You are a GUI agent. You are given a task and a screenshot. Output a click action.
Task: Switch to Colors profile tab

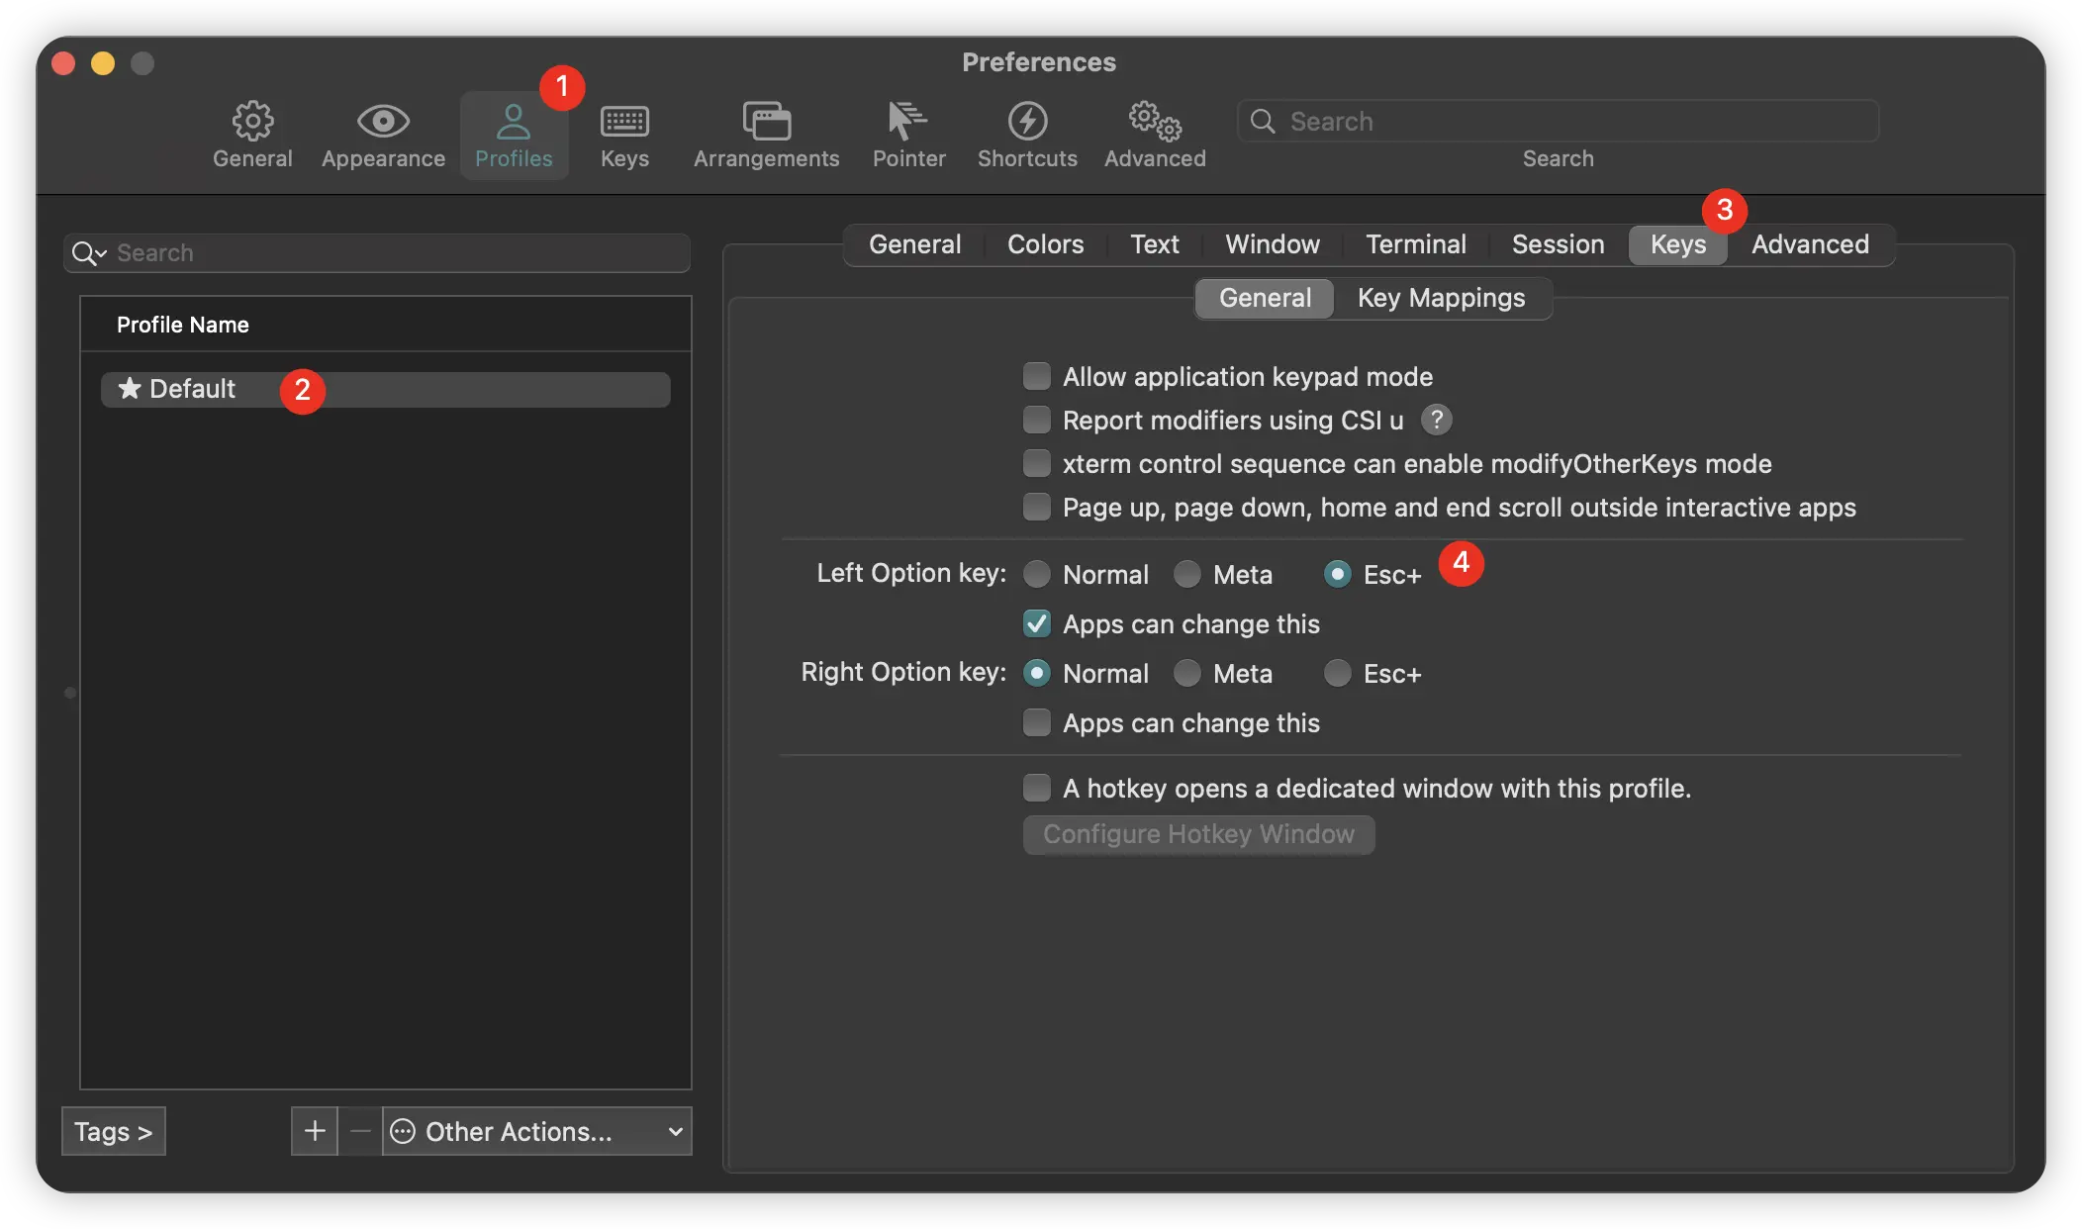[x=1045, y=242]
